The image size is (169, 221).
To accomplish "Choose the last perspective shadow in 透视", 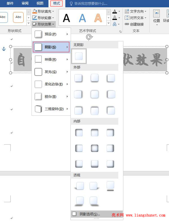I will [94, 201].
